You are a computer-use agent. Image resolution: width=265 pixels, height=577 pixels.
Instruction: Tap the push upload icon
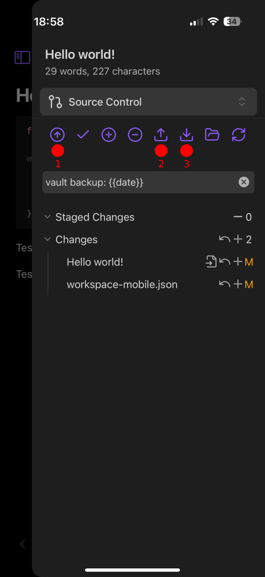pyautogui.click(x=161, y=134)
